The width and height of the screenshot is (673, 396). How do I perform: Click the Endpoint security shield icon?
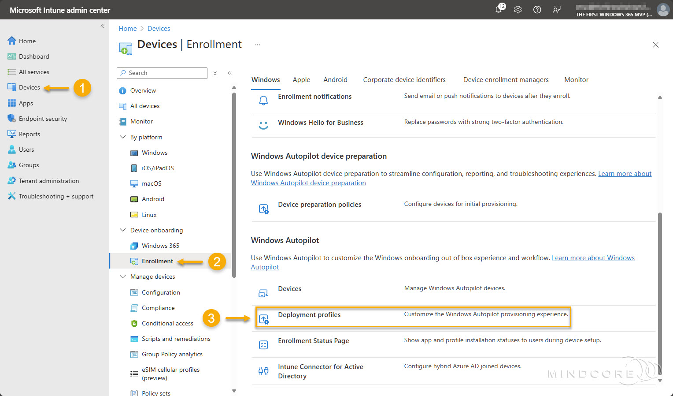[x=11, y=119]
